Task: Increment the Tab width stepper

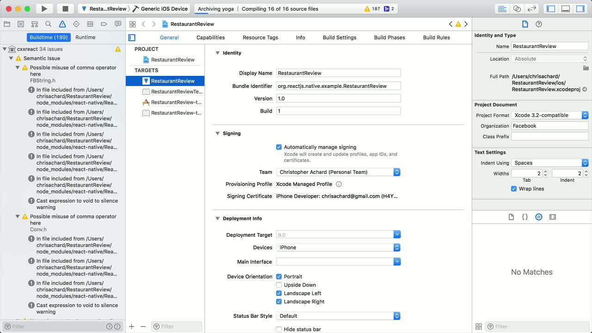Action: pos(546,172)
